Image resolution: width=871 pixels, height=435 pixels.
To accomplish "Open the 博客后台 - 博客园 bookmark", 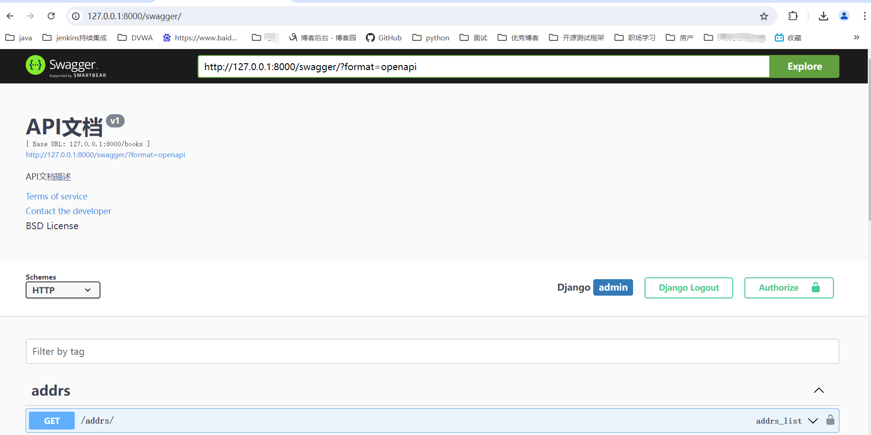I will 323,38.
